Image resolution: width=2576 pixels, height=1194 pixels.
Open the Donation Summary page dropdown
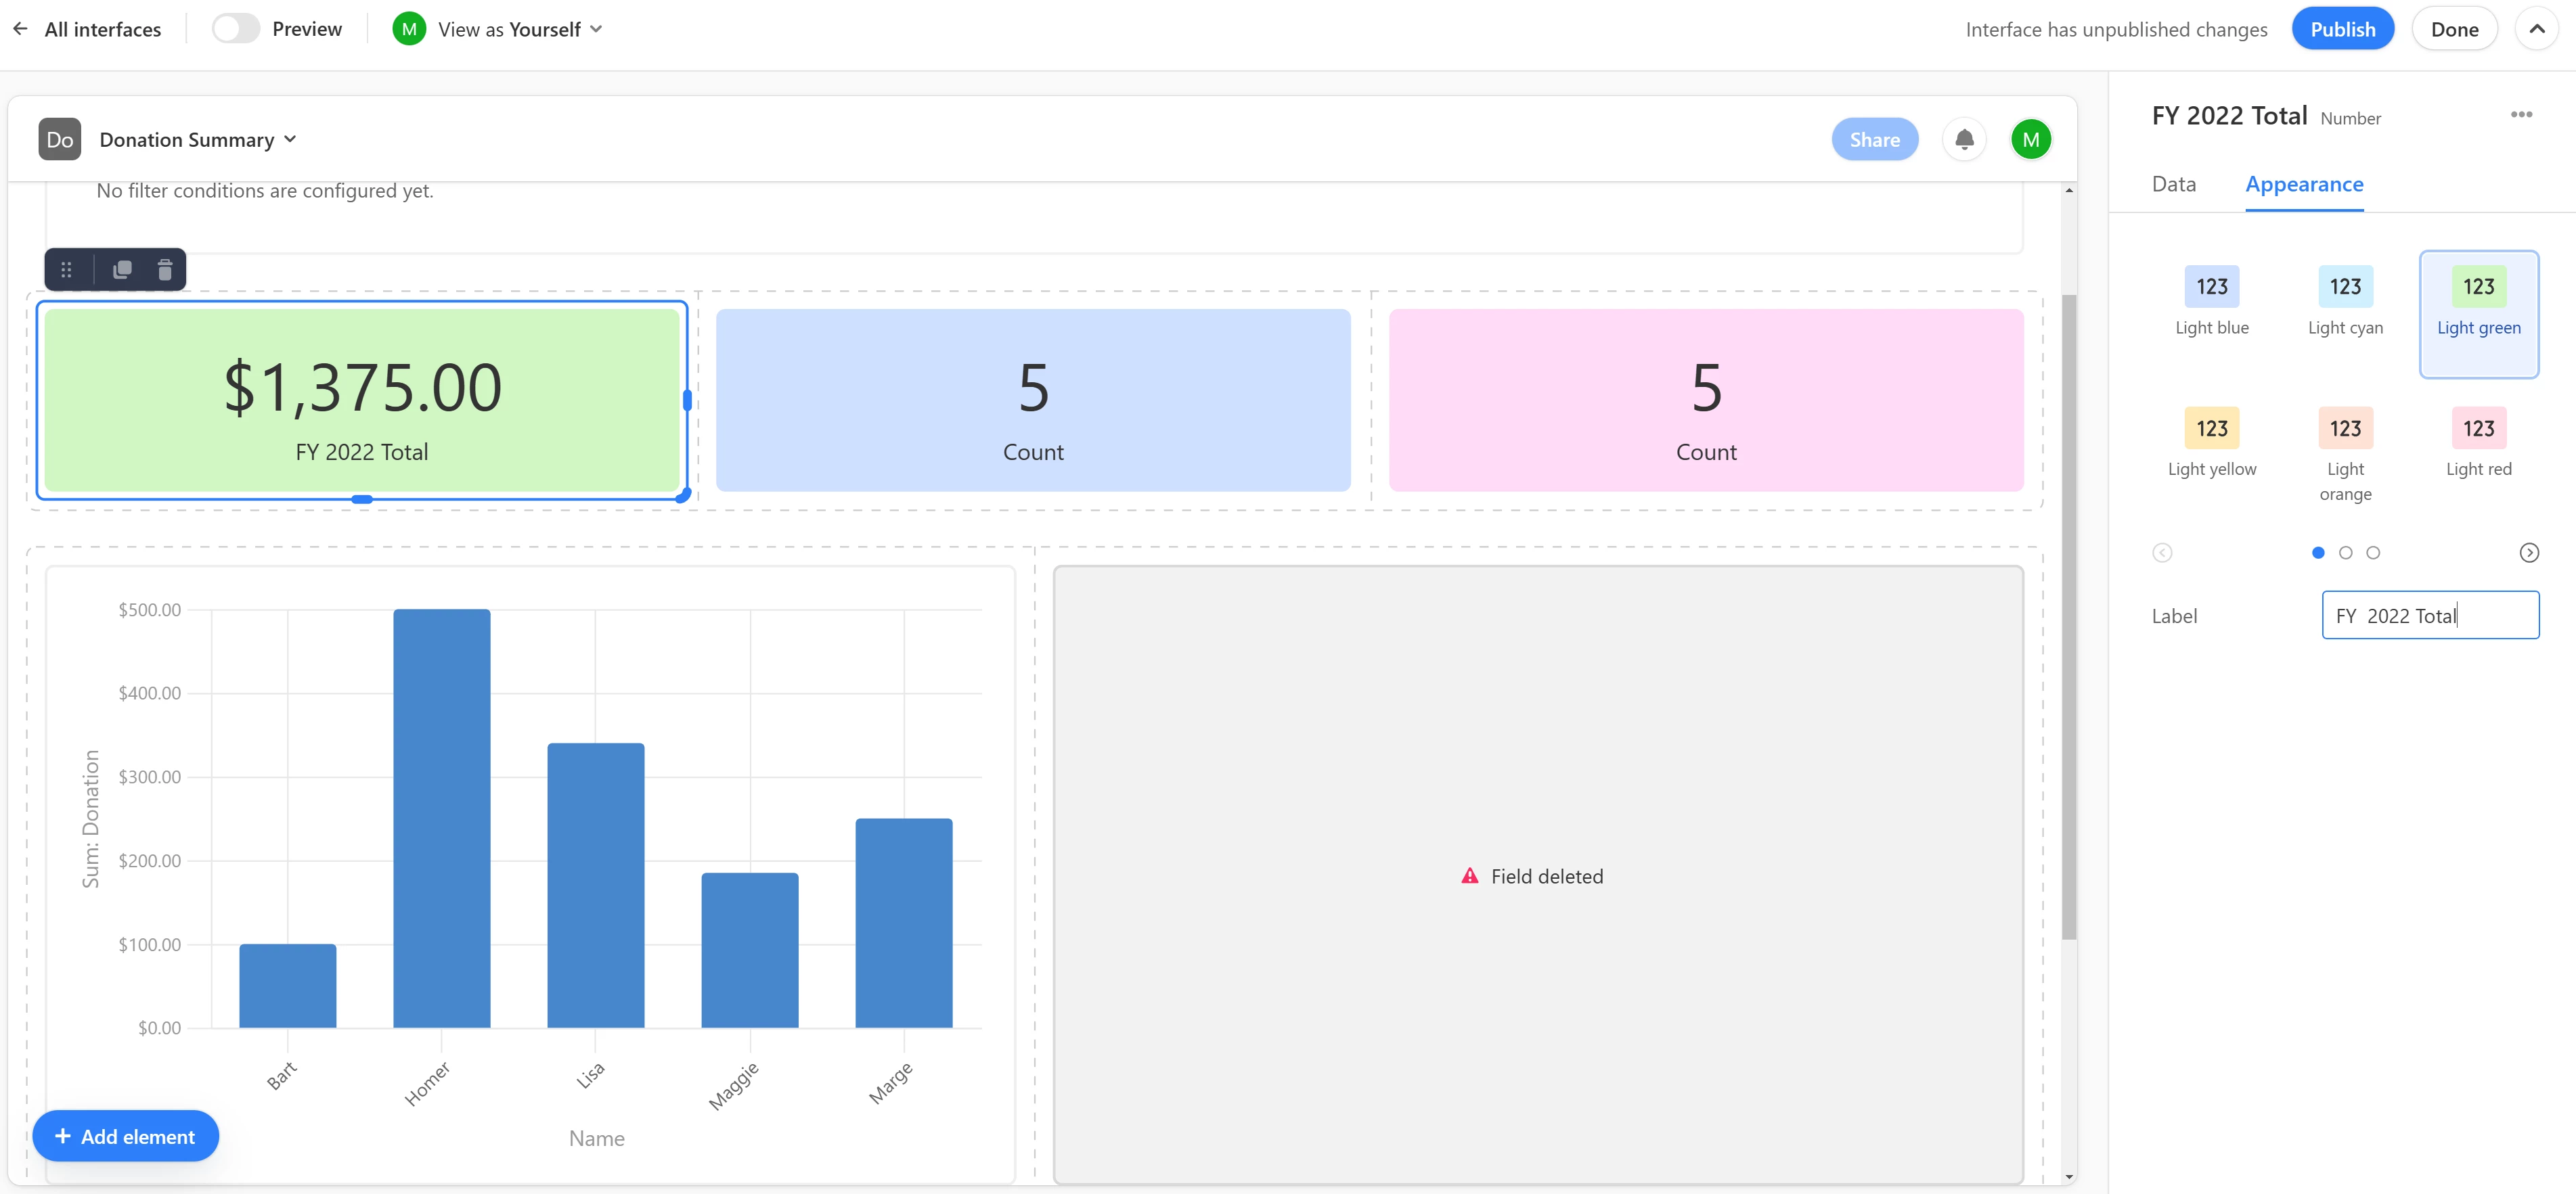[198, 140]
